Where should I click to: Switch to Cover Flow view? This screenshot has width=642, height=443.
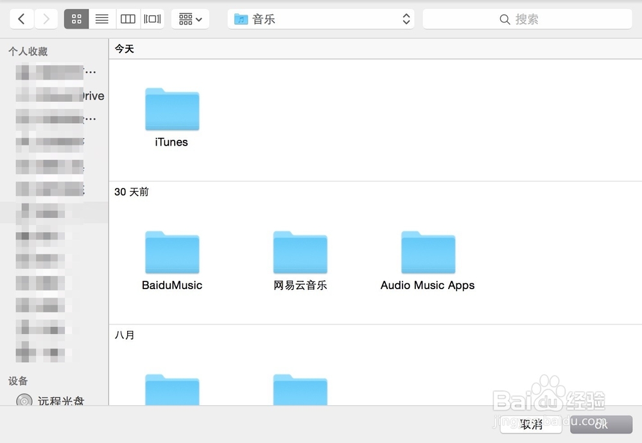(x=152, y=19)
